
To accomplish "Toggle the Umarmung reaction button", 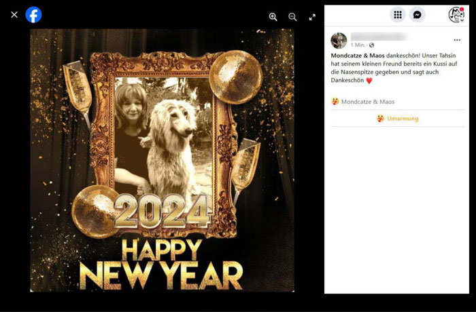I will coord(397,119).
